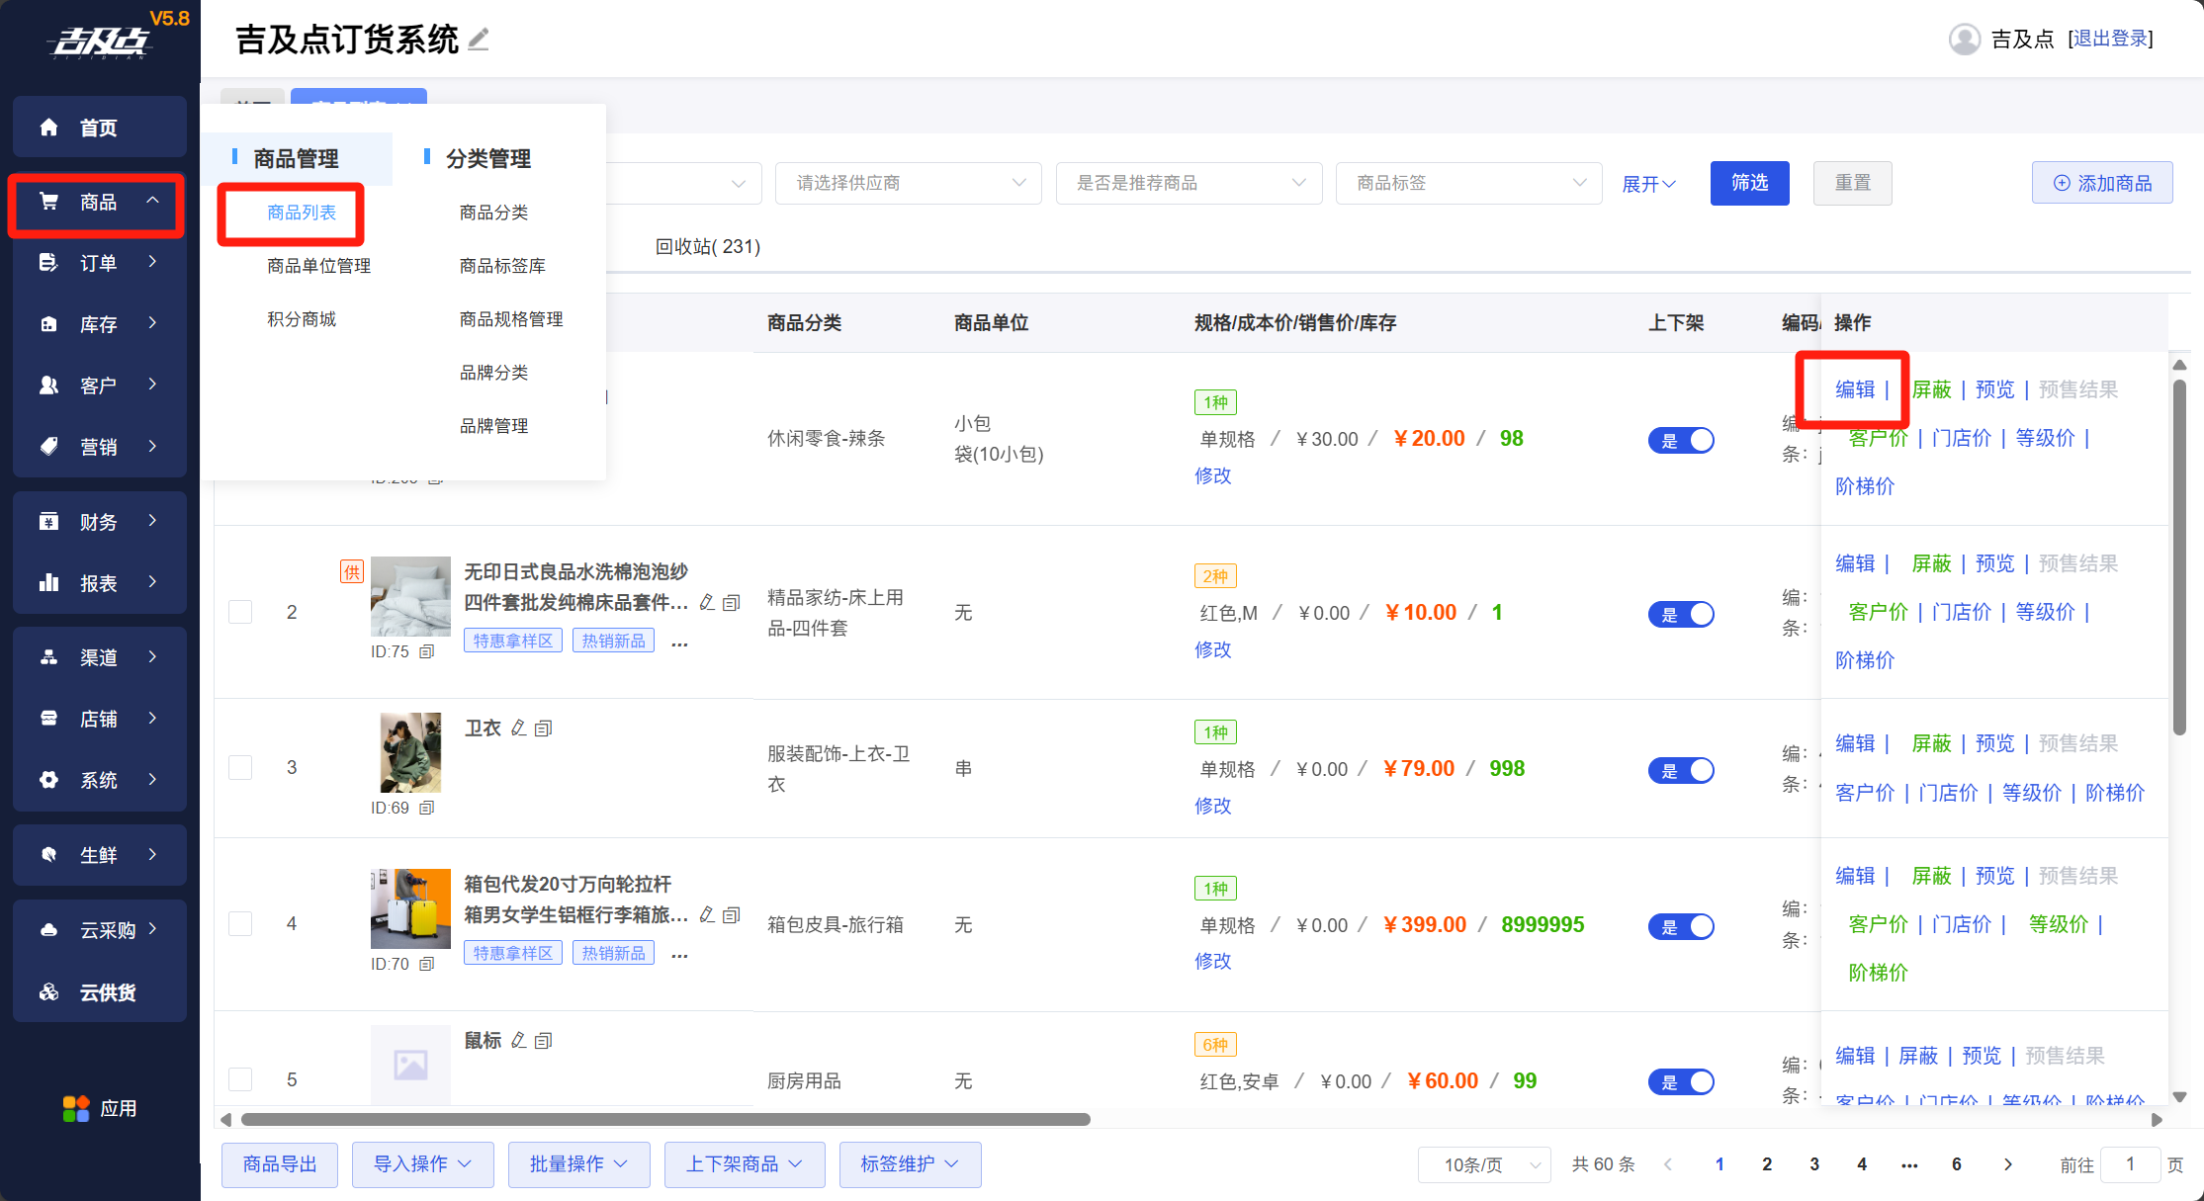
Task: Open 商品分类 in the category menu
Action: [493, 213]
